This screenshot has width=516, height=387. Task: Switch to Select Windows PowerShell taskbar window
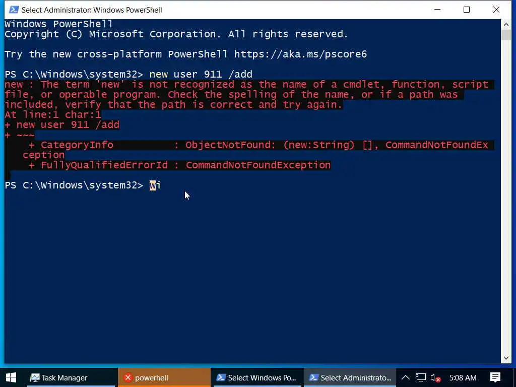coord(257,377)
